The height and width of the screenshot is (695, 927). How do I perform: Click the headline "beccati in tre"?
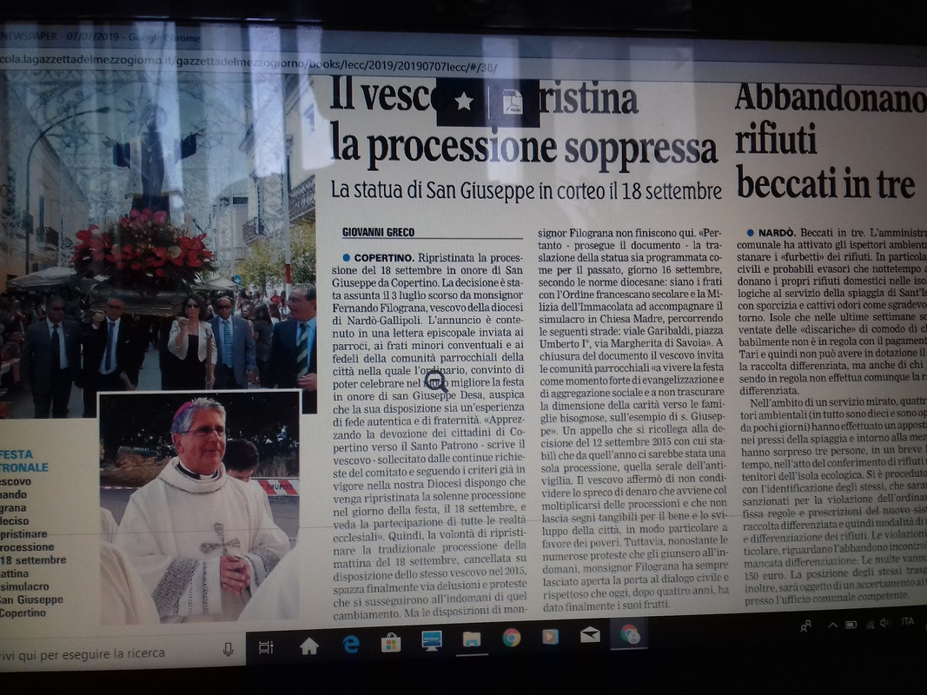(825, 182)
